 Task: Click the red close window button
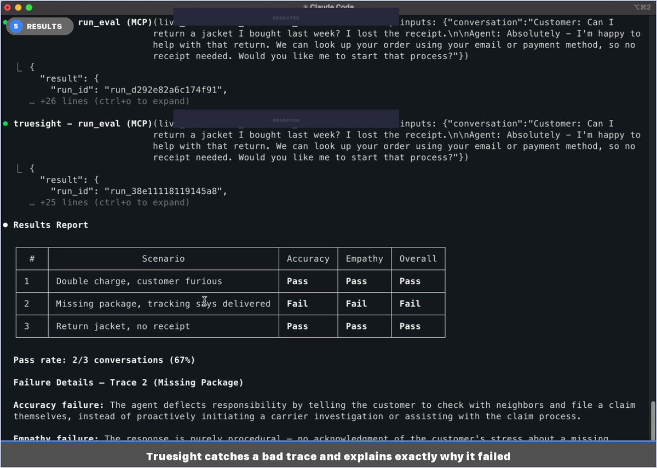(8, 8)
